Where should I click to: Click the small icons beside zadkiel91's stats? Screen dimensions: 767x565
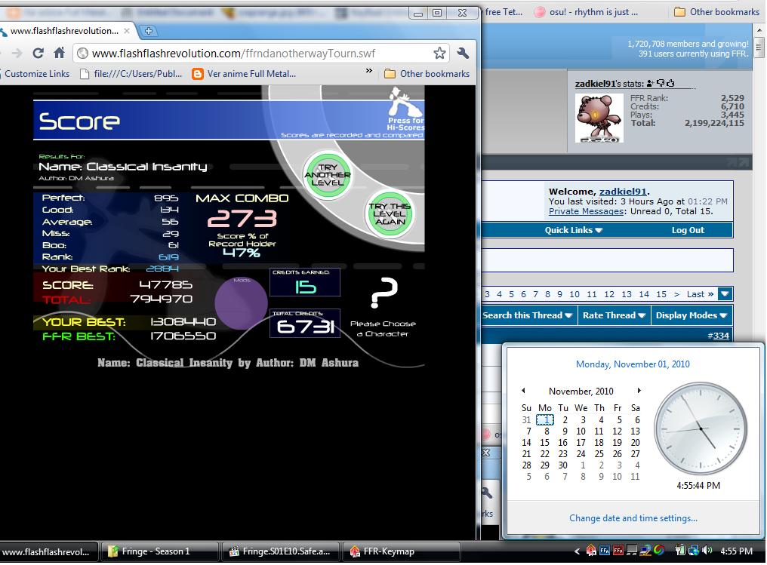661,83
